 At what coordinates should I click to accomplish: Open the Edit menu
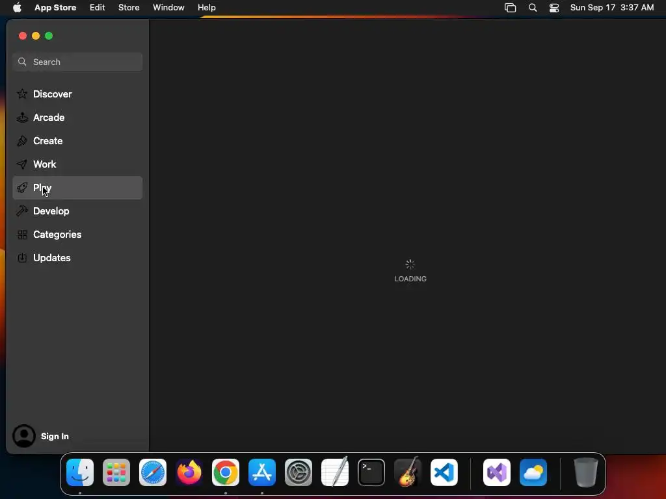click(98, 8)
